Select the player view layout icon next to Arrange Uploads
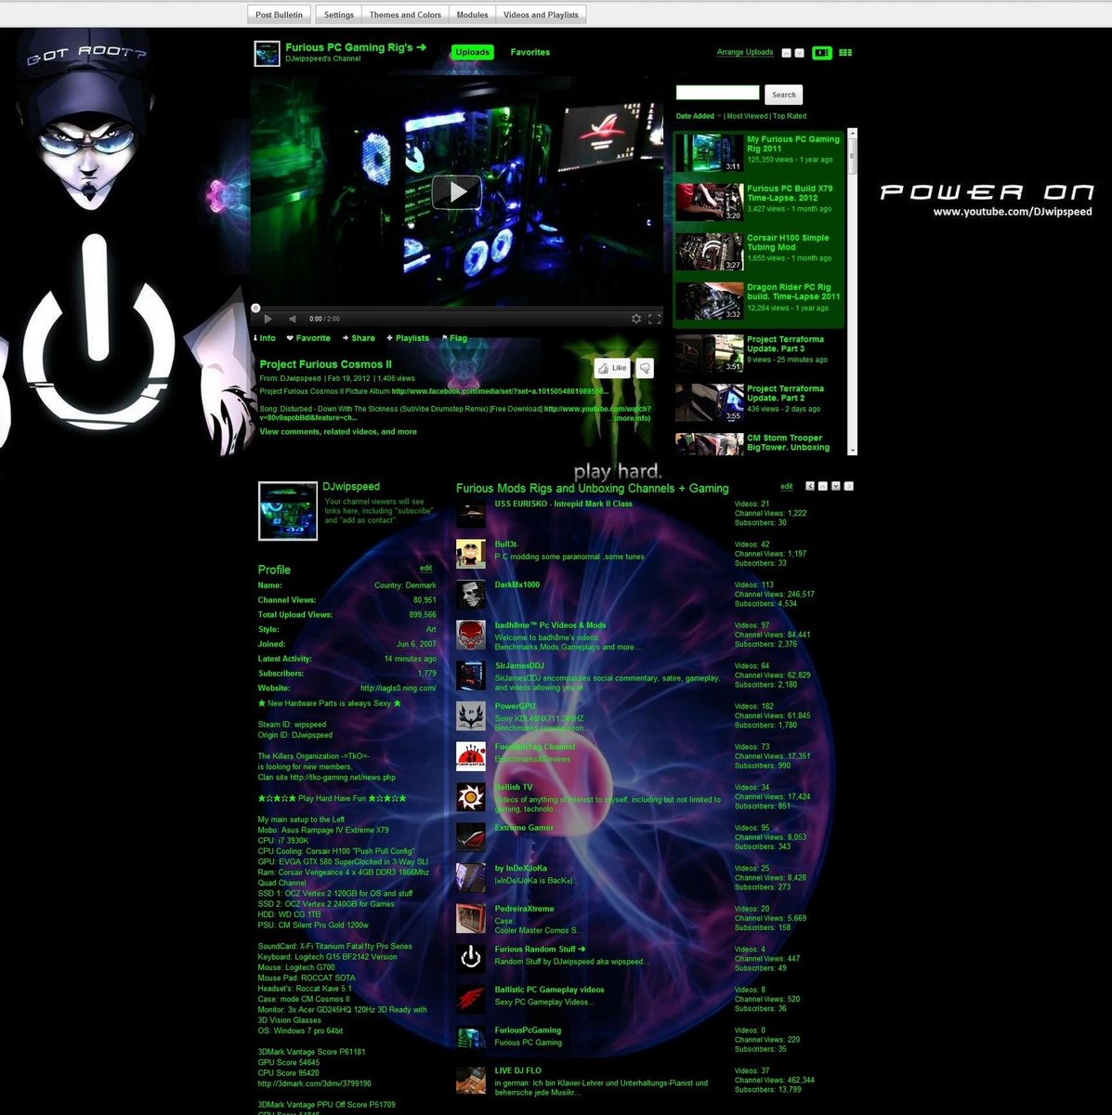The image size is (1112, 1115). point(823,53)
